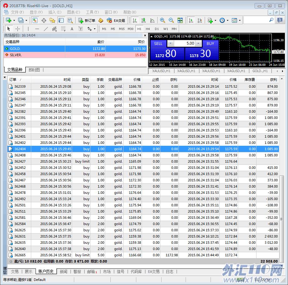Open the 显示 menu
The height and width of the screenshot is (285, 288).
coord(36,12)
